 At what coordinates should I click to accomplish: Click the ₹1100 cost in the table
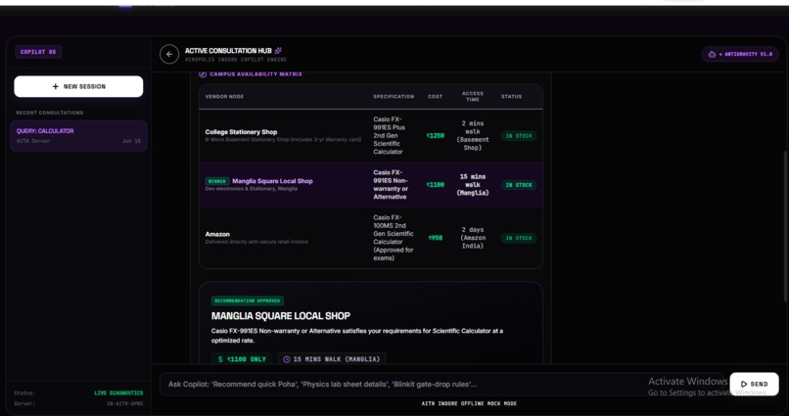click(x=436, y=185)
